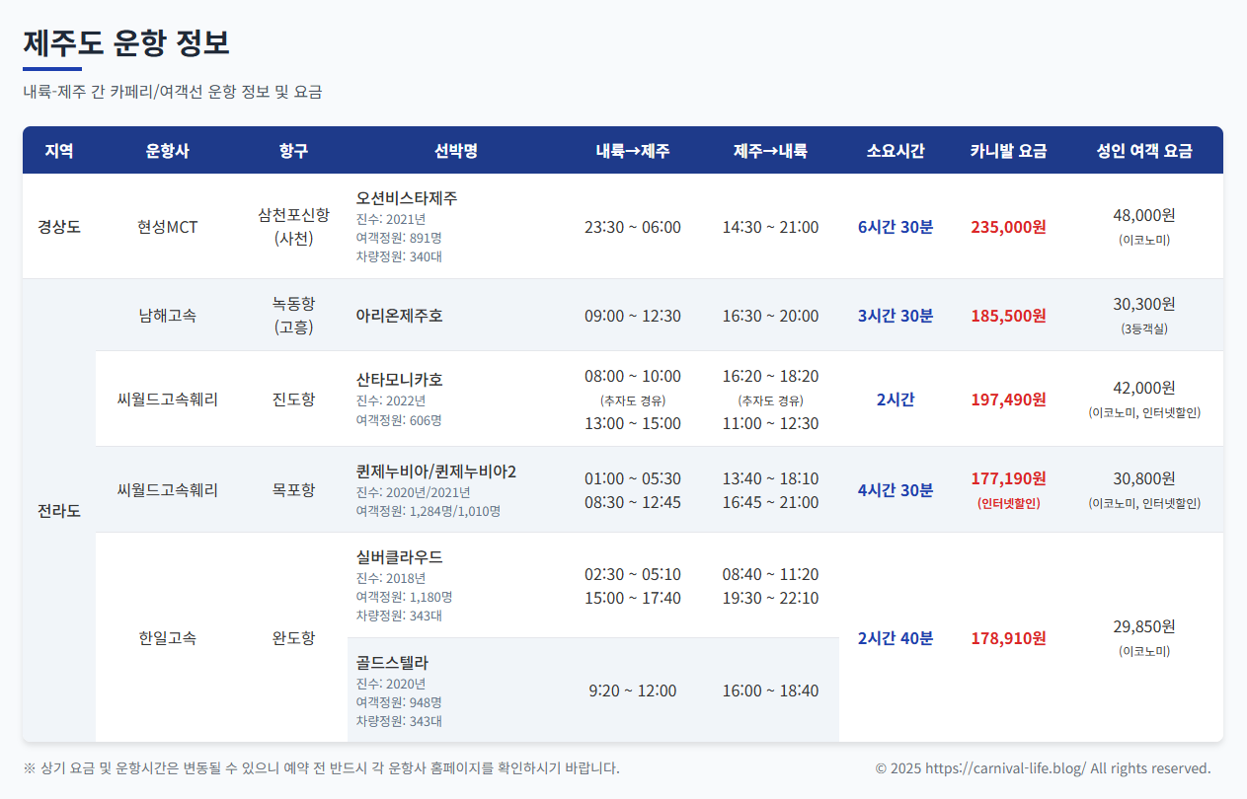
Task: Click the 카니발 요금 column header
Action: coord(1008,151)
